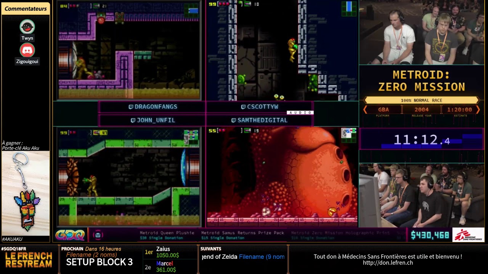Click the Metroid: Zero Mission title
Image resolution: width=488 pixels, height=274 pixels.
click(x=422, y=81)
